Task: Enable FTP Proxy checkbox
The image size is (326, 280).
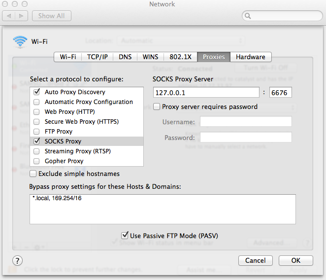Action: point(36,132)
